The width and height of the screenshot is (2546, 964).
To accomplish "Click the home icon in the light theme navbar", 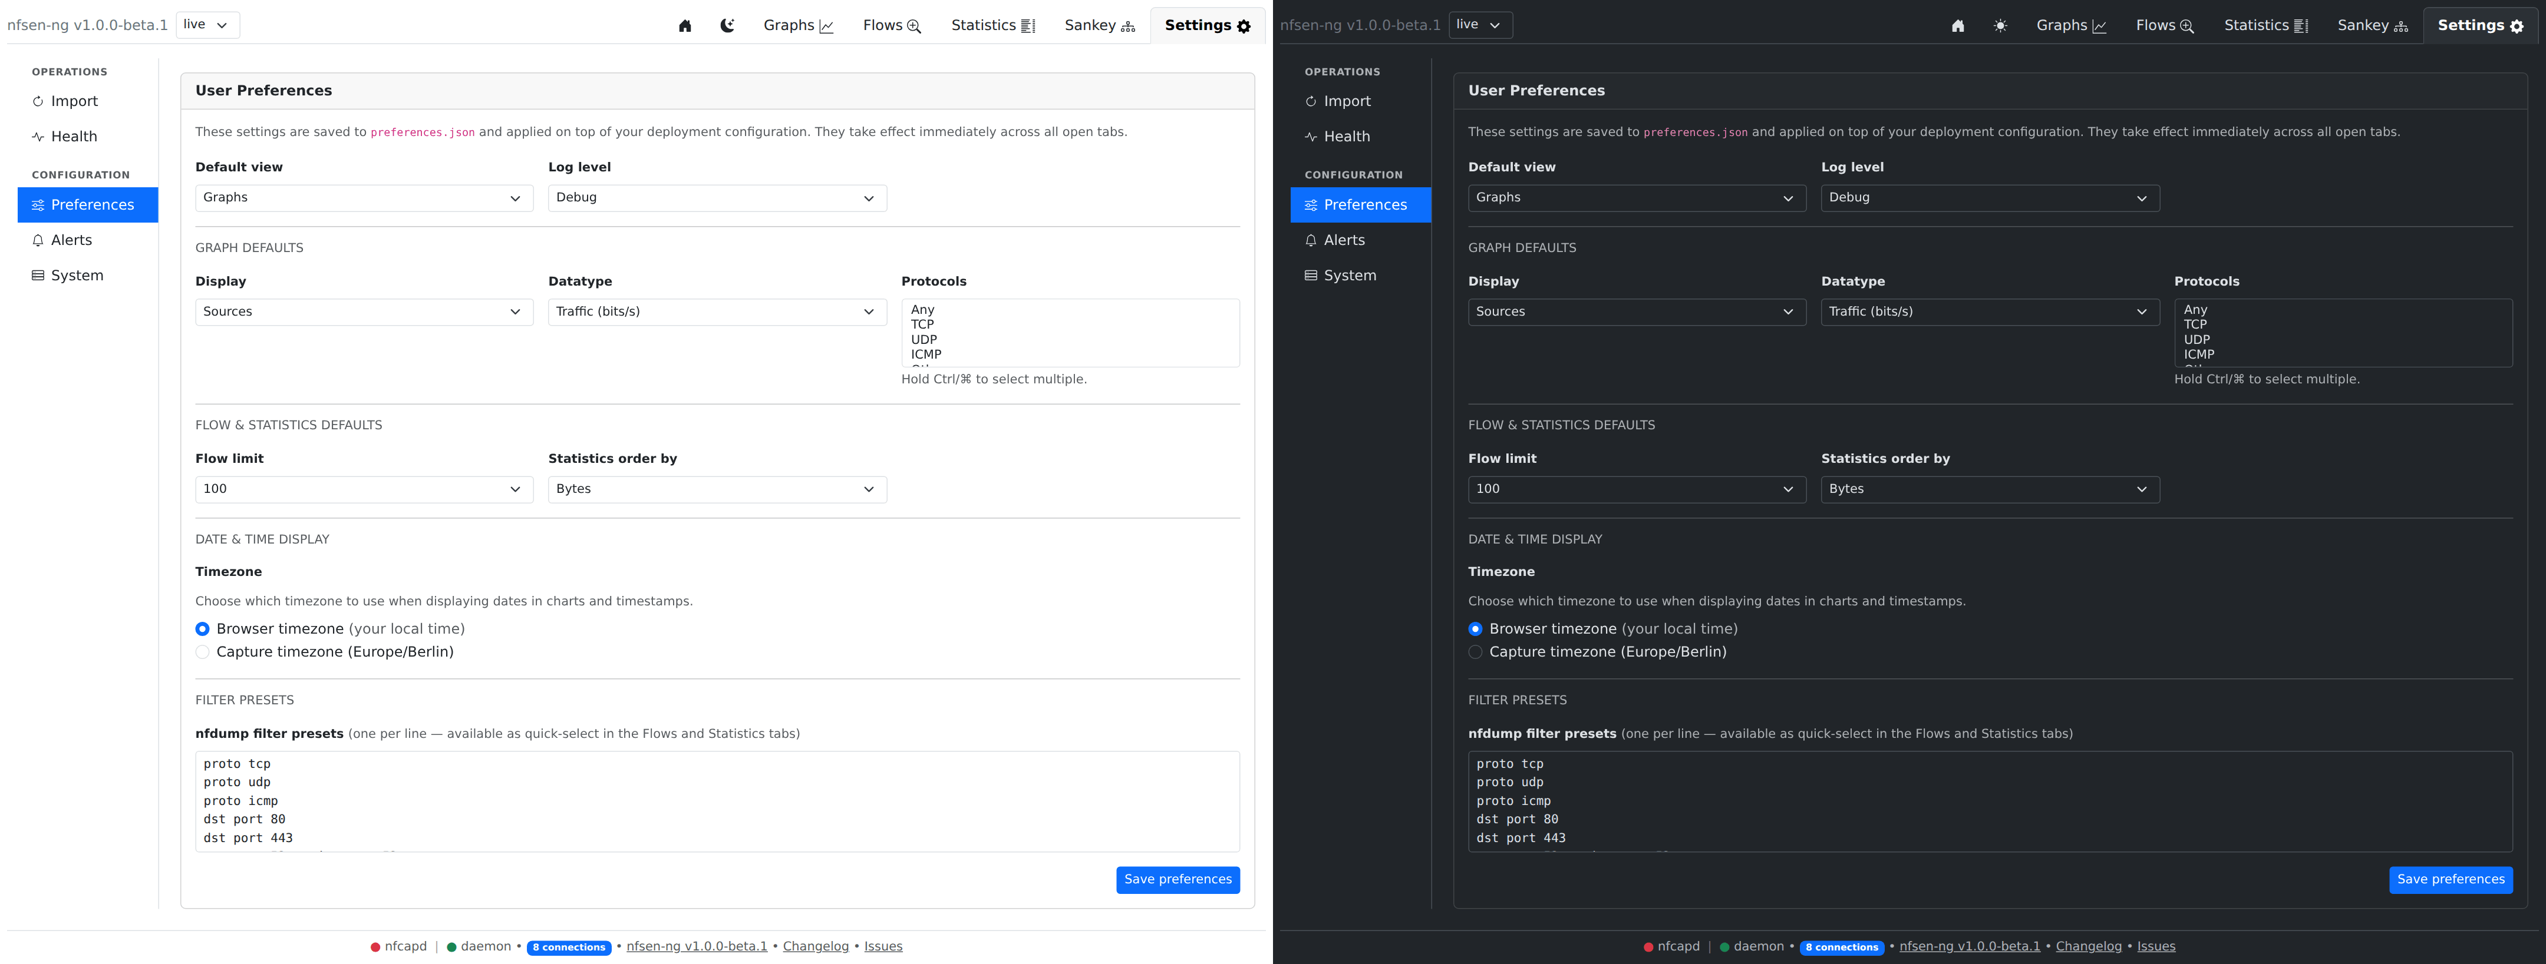I will (x=685, y=26).
